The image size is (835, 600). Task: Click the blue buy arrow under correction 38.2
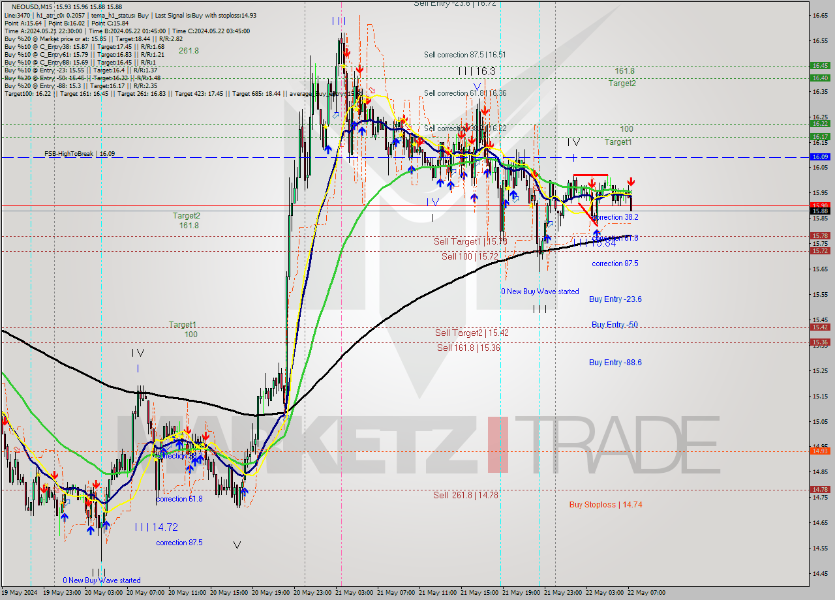pyautogui.click(x=596, y=232)
